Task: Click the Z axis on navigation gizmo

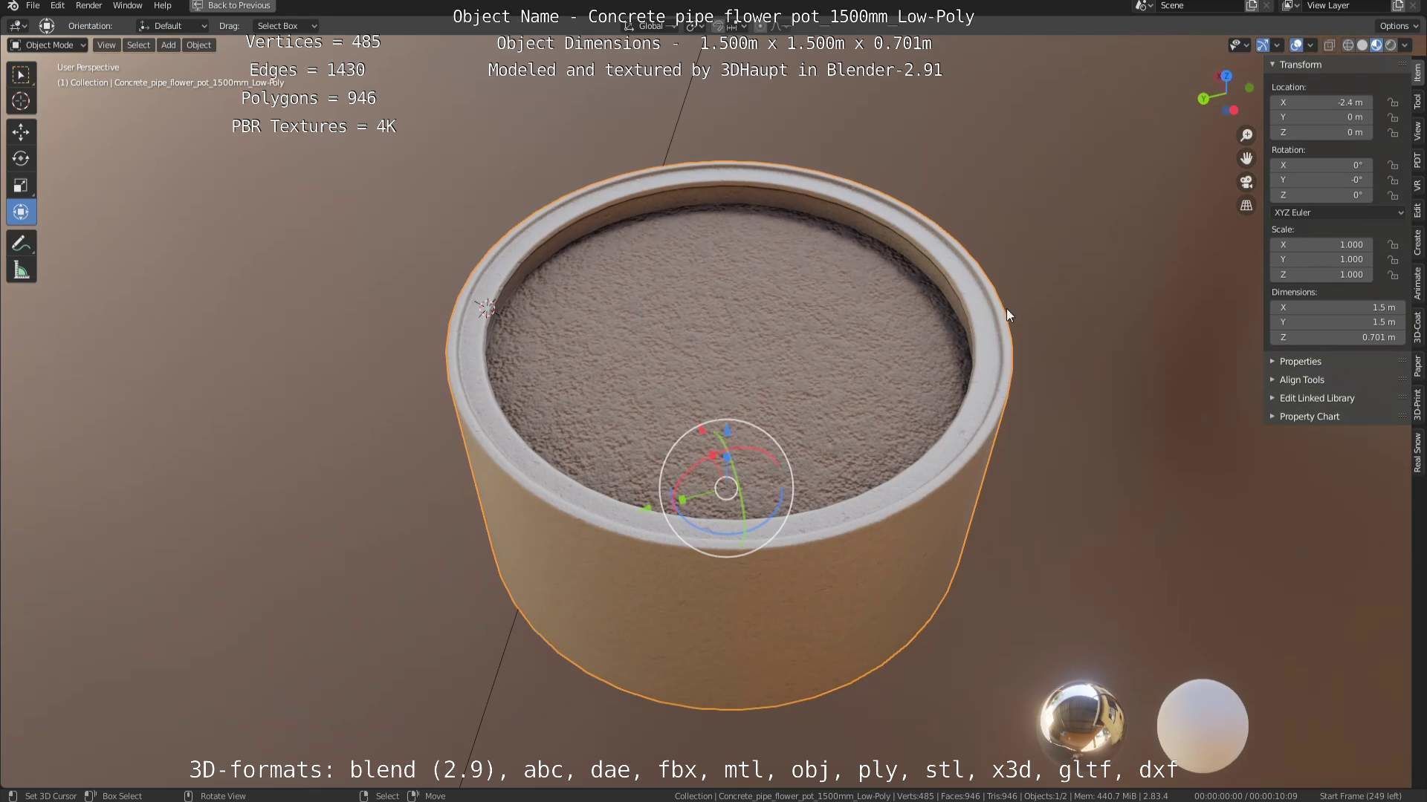Action: click(x=1226, y=76)
